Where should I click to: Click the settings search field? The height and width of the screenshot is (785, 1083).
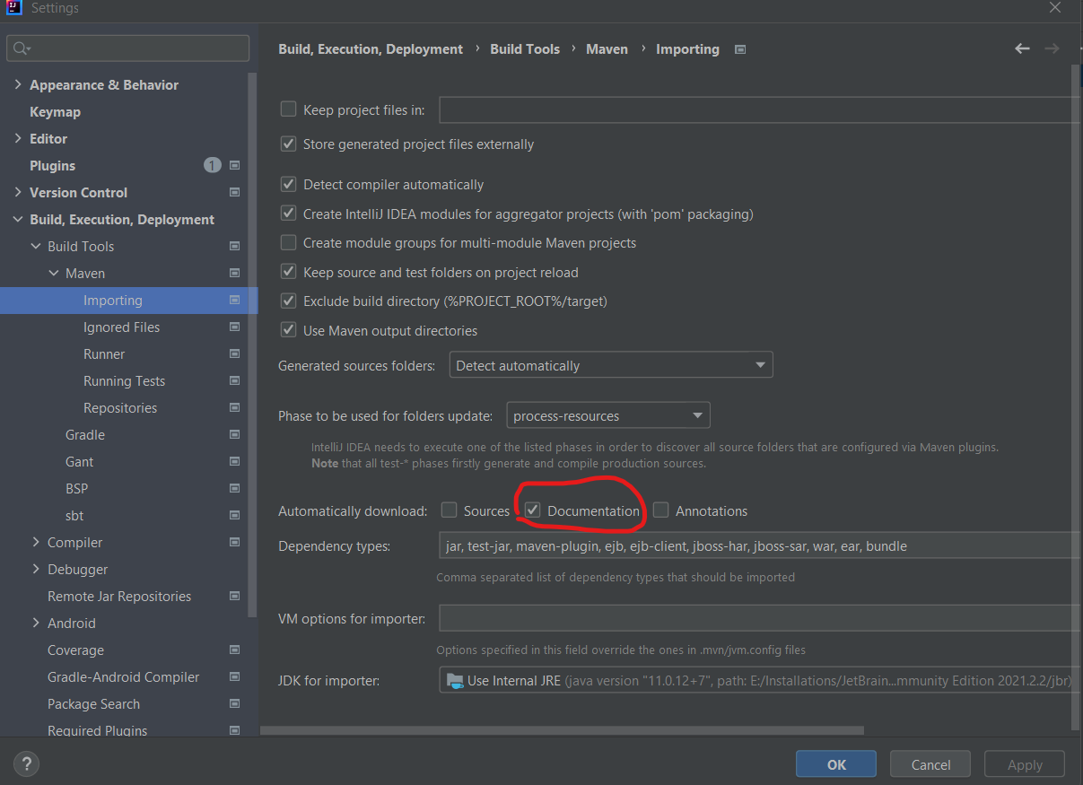[128, 48]
